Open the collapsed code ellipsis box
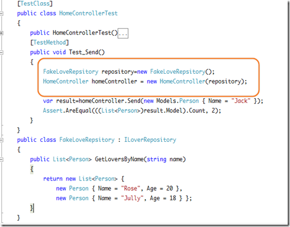The image size is (290, 227). tap(123, 33)
